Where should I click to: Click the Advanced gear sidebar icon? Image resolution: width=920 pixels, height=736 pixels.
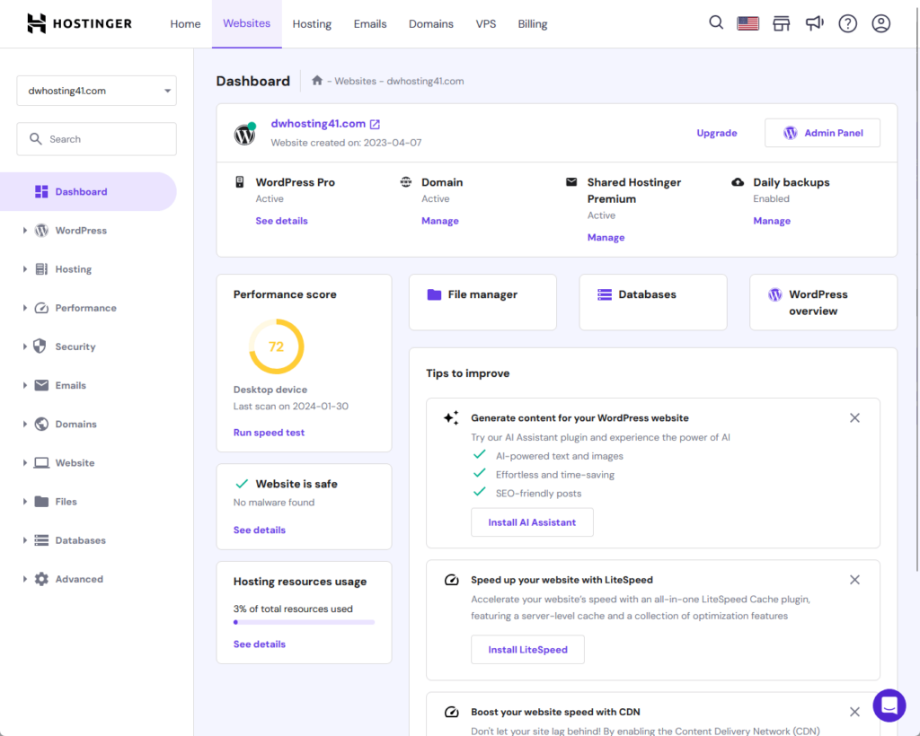(x=41, y=579)
